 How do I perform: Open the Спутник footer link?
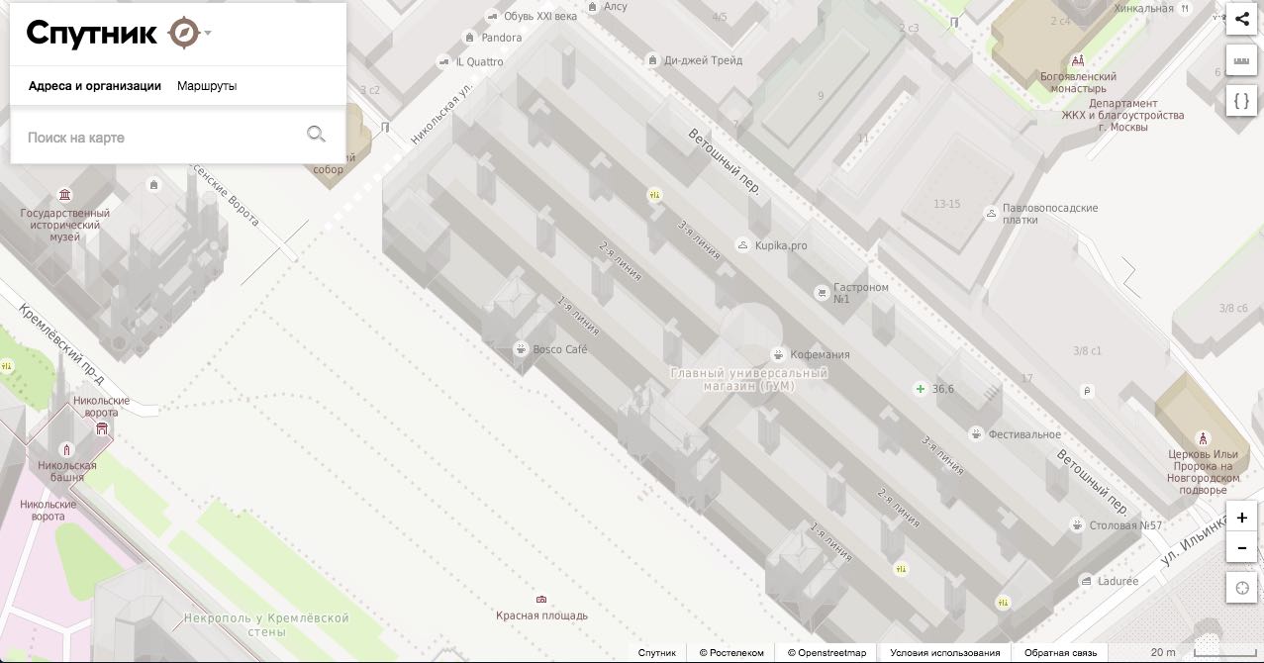coord(657,653)
